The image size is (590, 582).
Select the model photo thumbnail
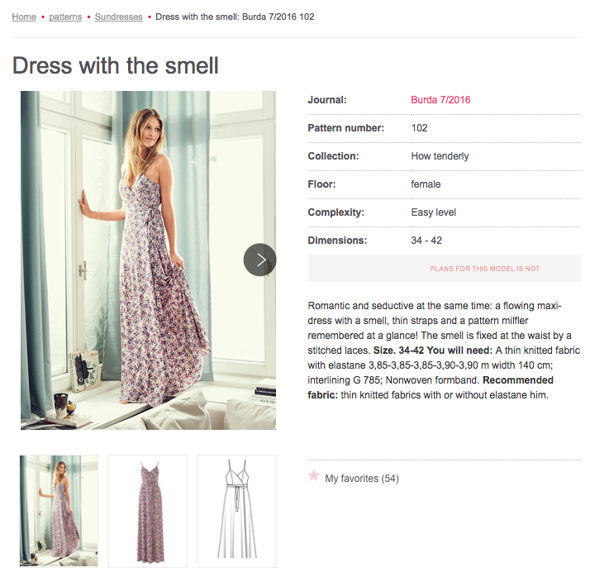click(x=59, y=511)
